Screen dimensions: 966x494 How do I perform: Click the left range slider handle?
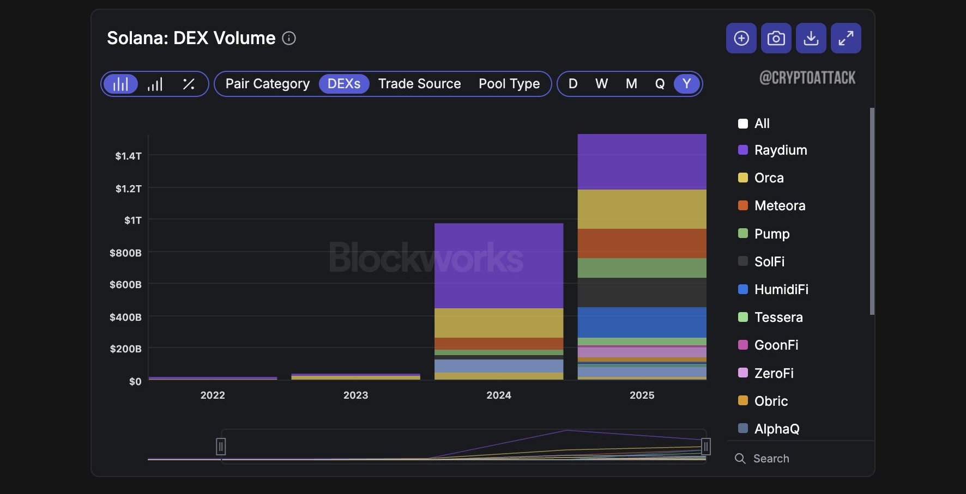[221, 447]
